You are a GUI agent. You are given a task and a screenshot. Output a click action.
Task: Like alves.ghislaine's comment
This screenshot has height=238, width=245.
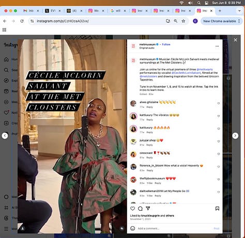coord(219,103)
